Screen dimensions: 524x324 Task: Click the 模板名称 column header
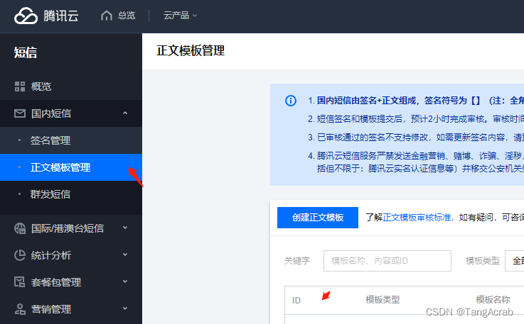(493, 300)
